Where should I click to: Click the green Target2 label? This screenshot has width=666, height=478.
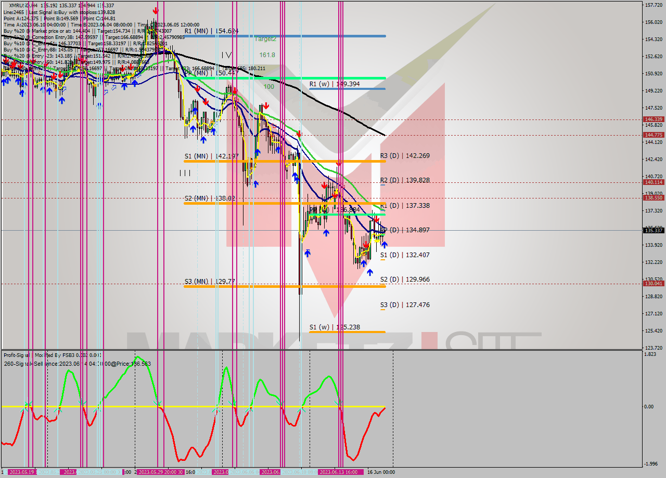coord(265,39)
